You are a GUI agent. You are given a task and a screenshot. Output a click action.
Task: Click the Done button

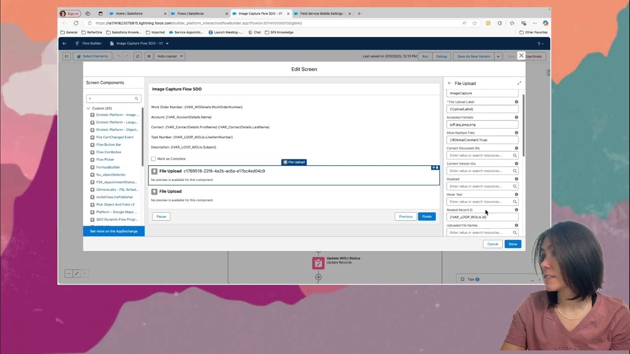[513, 244]
